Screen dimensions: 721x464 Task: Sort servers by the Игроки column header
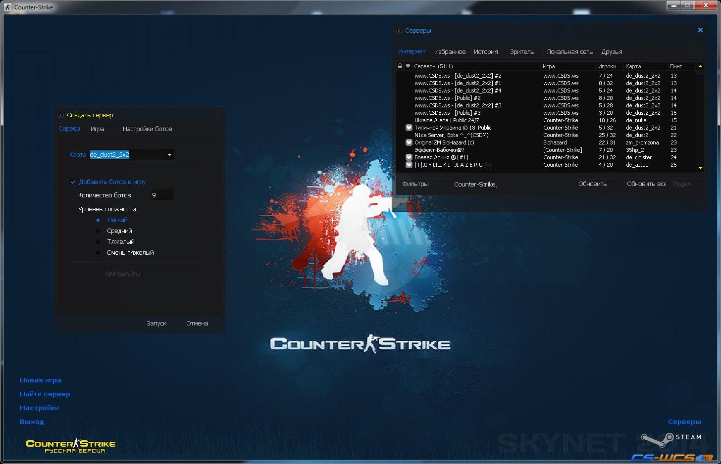[x=610, y=66]
